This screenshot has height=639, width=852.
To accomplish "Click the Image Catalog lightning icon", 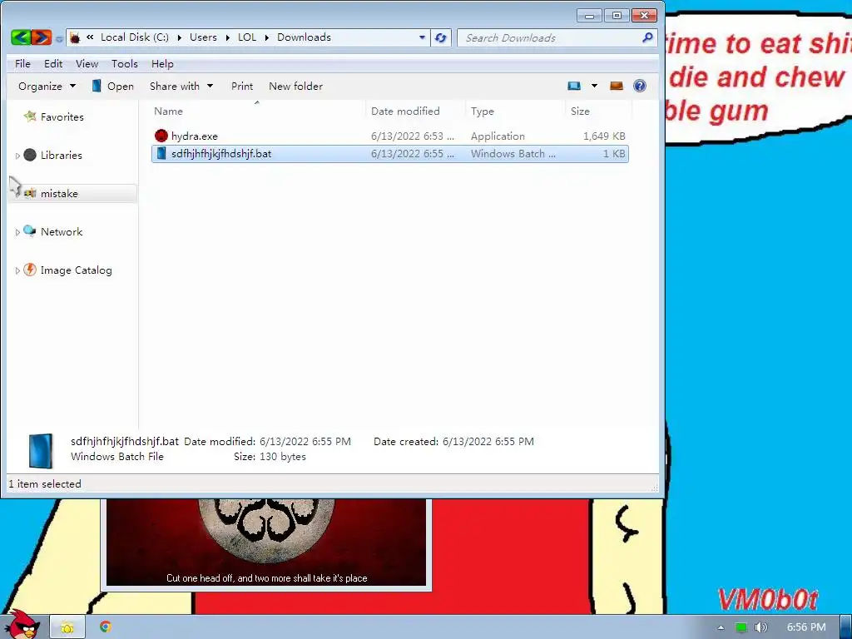I will coord(30,270).
